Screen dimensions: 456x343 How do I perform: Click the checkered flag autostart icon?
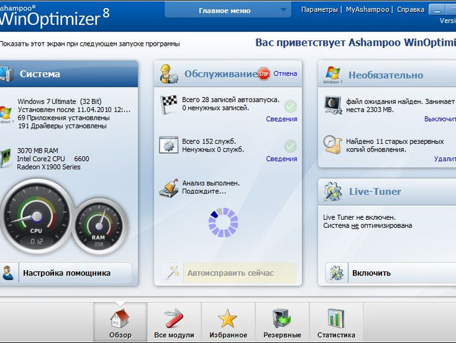point(169,105)
